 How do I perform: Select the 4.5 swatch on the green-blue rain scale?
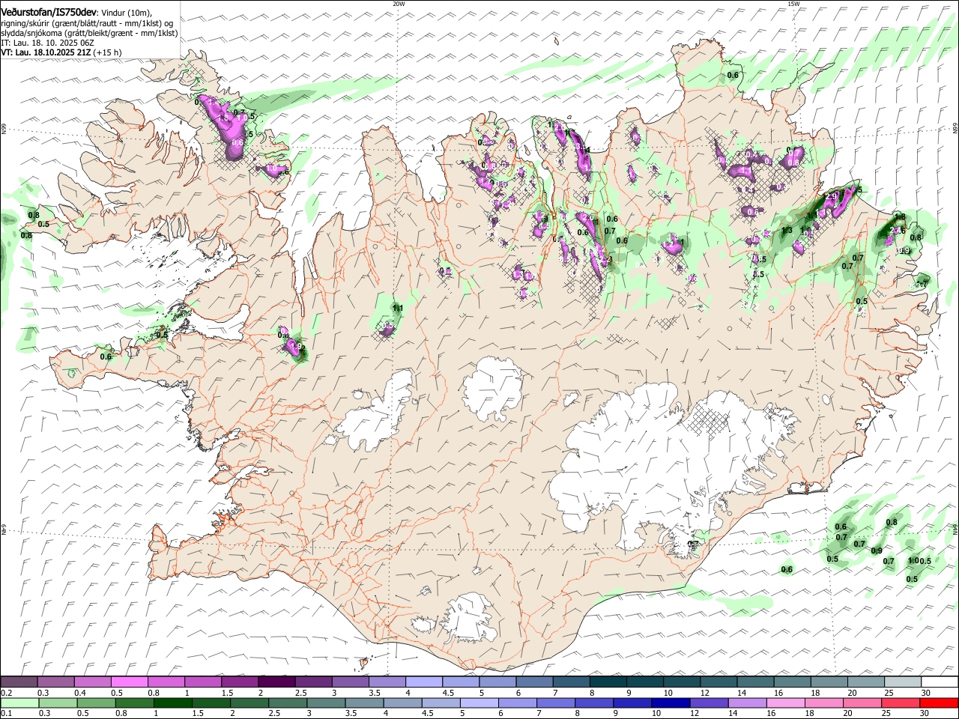(x=441, y=703)
